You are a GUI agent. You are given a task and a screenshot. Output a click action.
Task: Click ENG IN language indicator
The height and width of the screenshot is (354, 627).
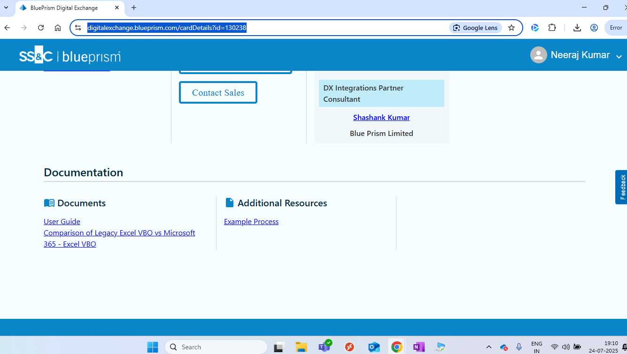tap(536, 347)
